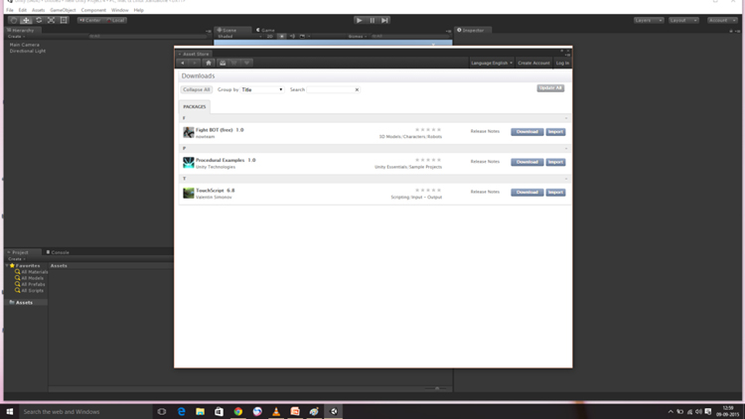Open Windows Start menu

[x=10, y=411]
